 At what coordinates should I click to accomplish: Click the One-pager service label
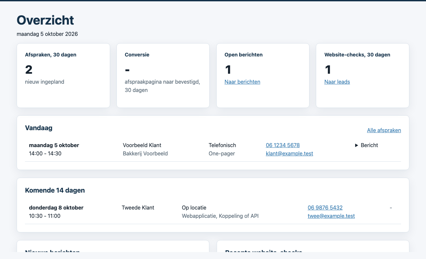coord(222,153)
